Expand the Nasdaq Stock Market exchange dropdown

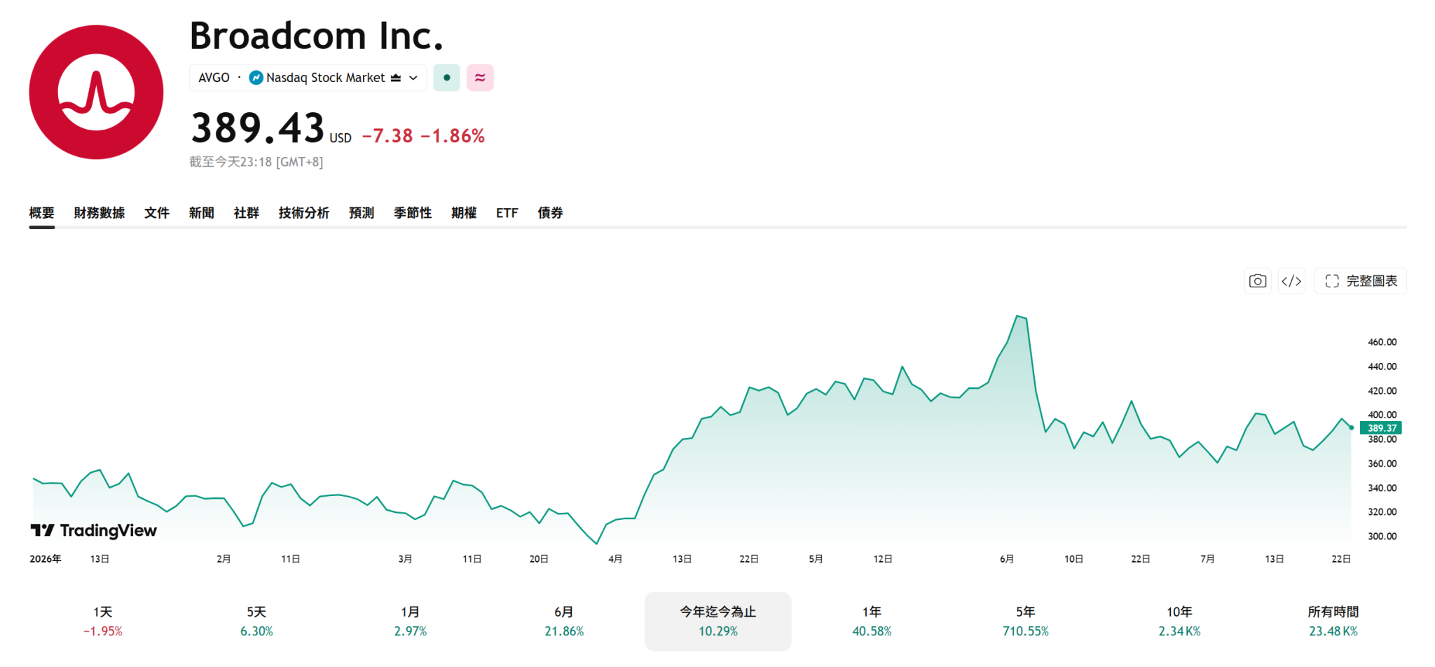click(413, 78)
